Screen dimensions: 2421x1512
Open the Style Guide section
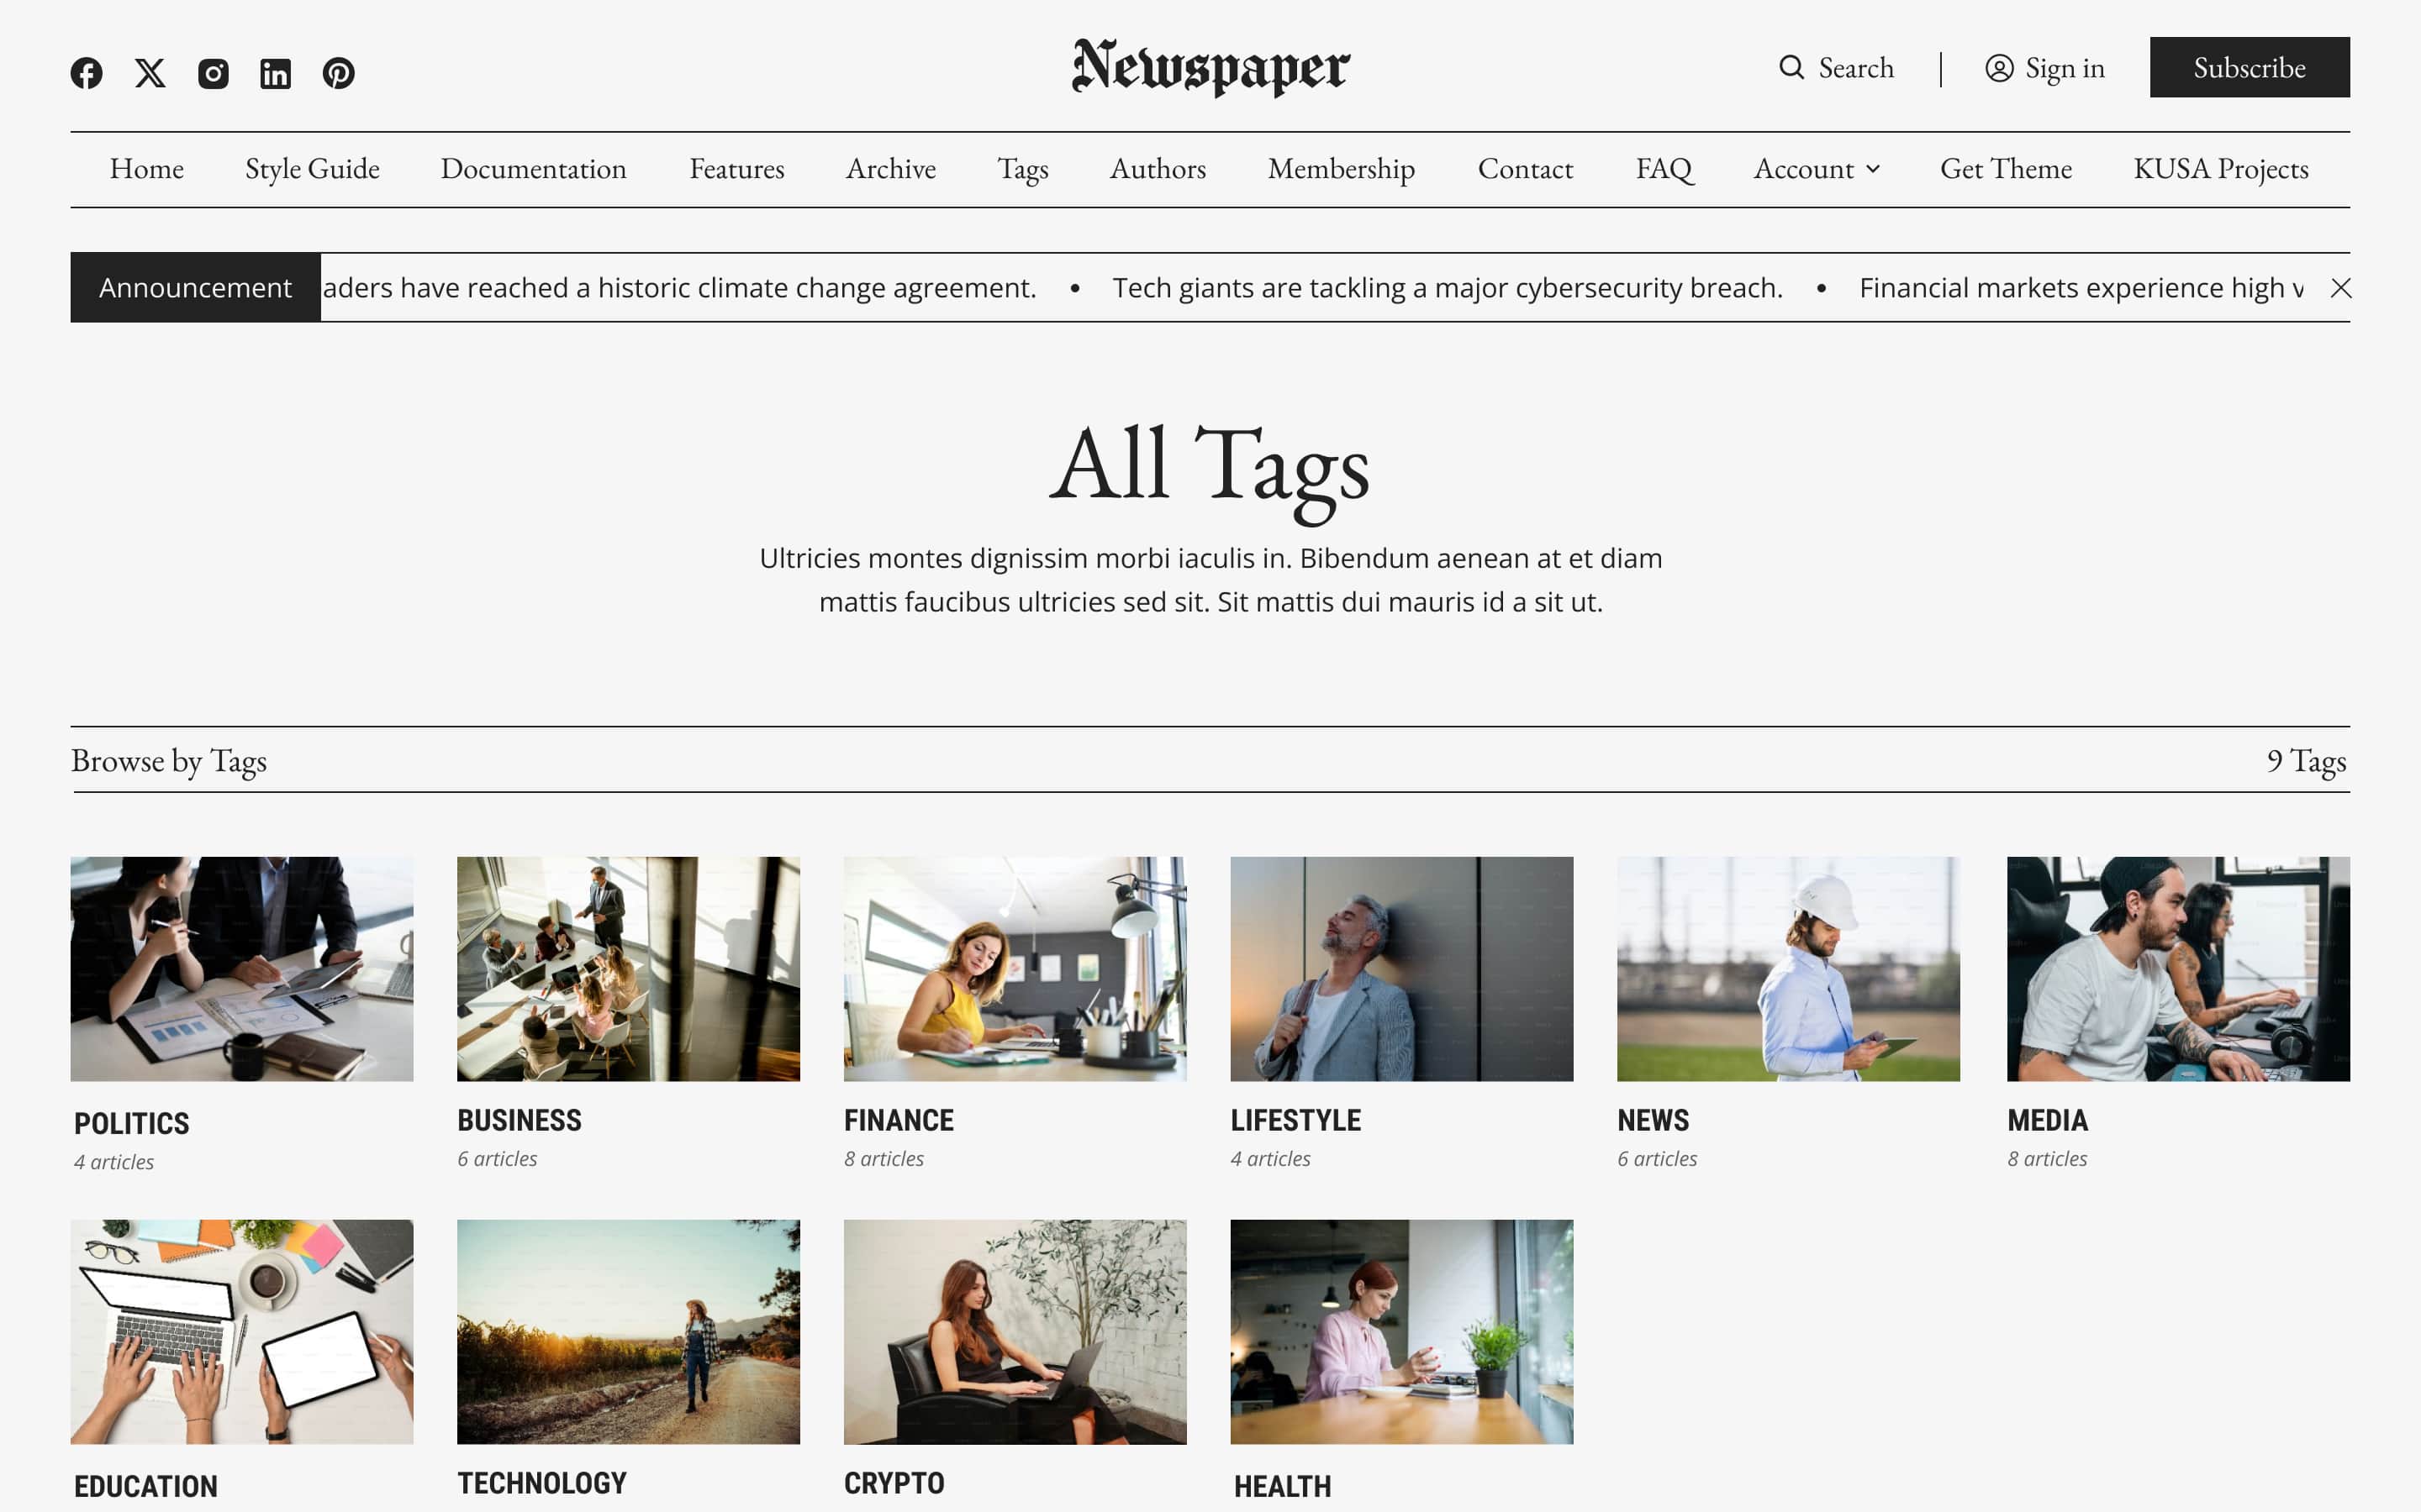(x=311, y=169)
